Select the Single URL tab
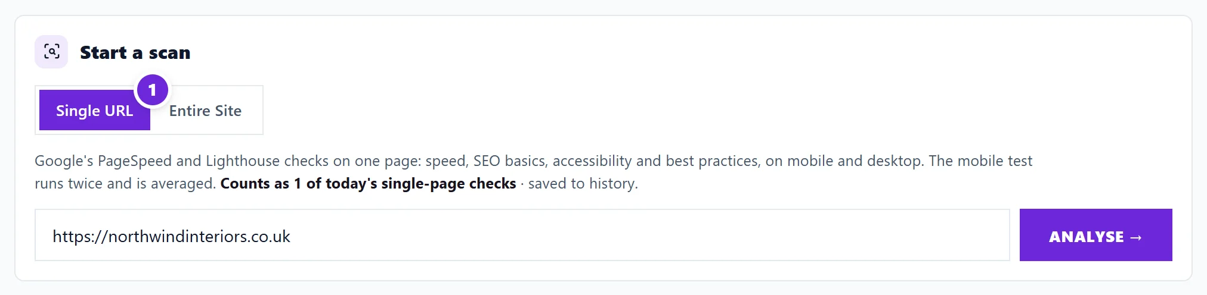Image resolution: width=1207 pixels, height=295 pixels. pos(95,110)
